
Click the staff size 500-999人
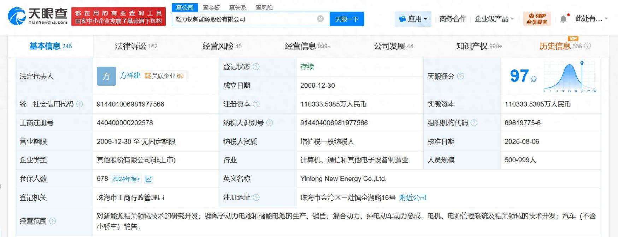coord(520,160)
